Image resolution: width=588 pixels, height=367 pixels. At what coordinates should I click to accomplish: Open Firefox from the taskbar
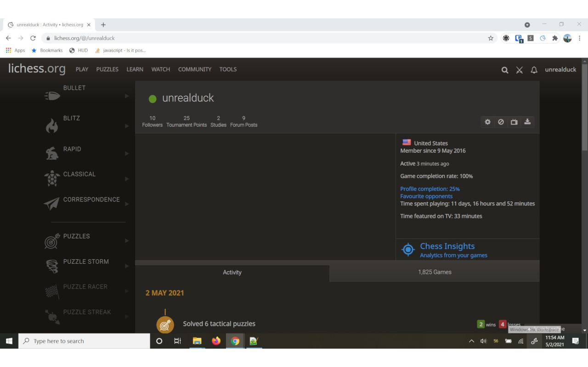pyautogui.click(x=216, y=341)
